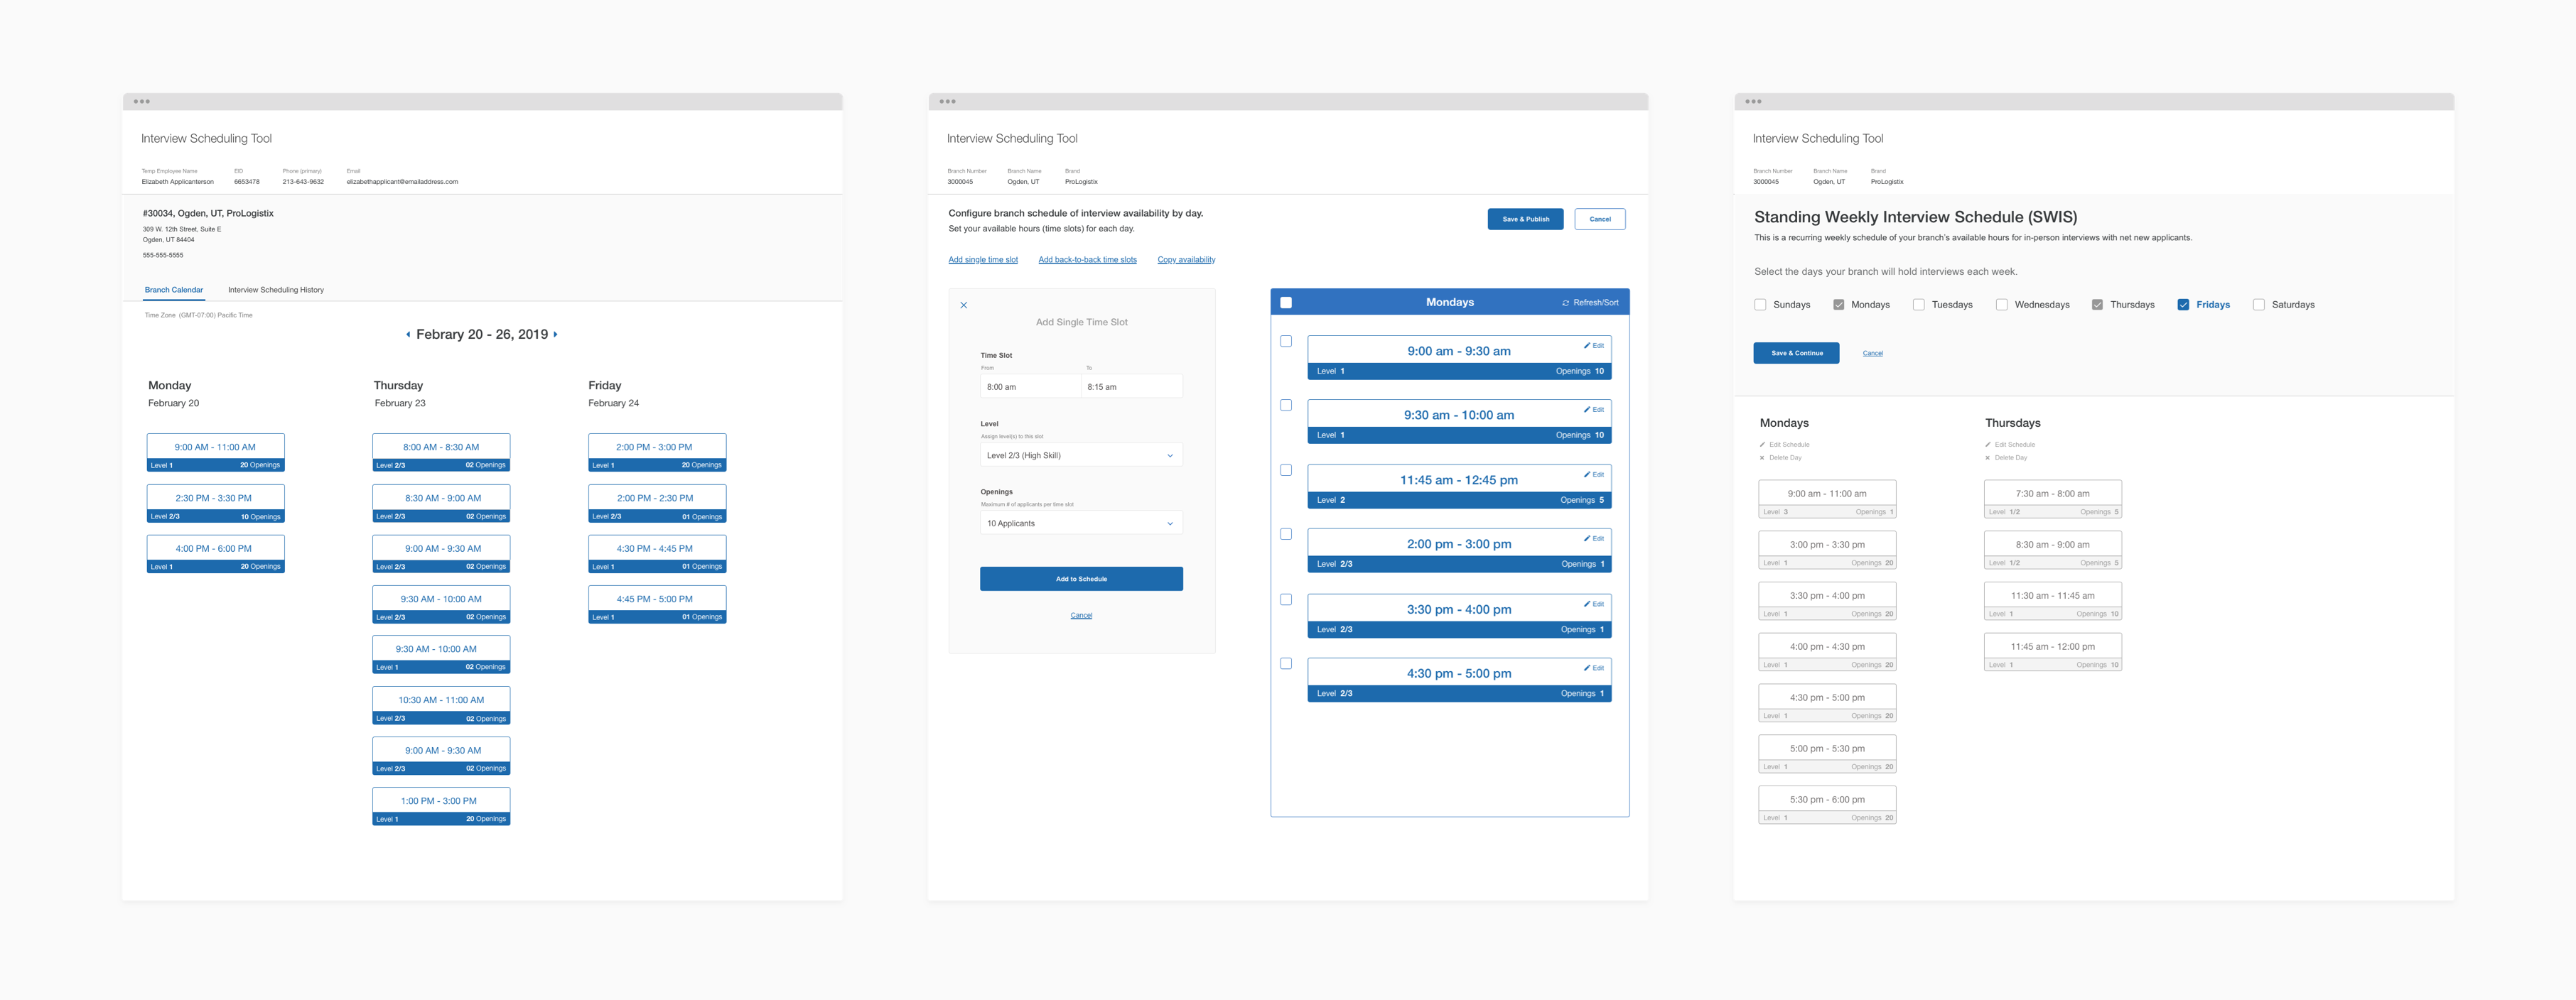Advance to next week using right arrow

[x=555, y=335]
